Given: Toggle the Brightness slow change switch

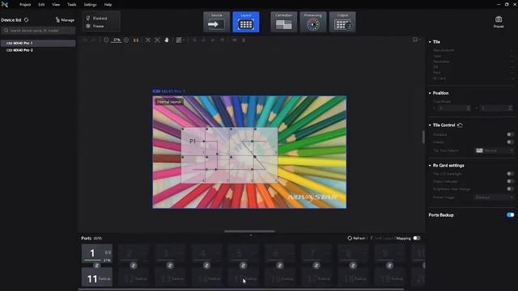Looking at the screenshot, I should pos(510,189).
